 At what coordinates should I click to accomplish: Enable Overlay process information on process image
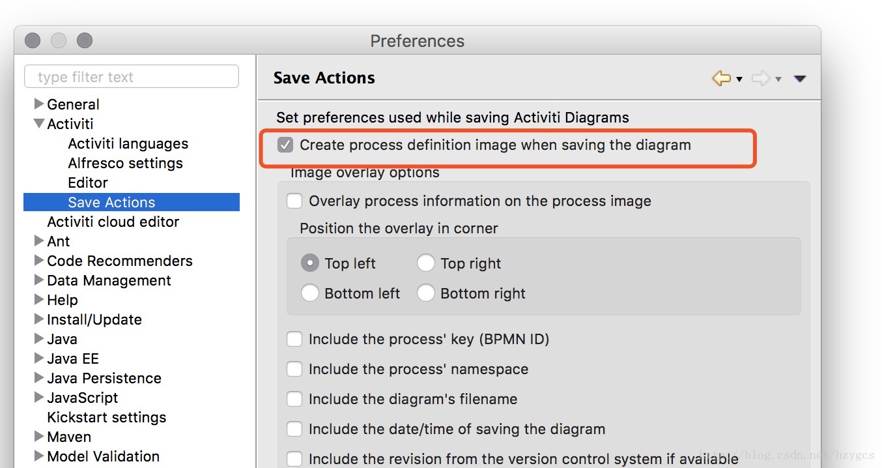(294, 201)
